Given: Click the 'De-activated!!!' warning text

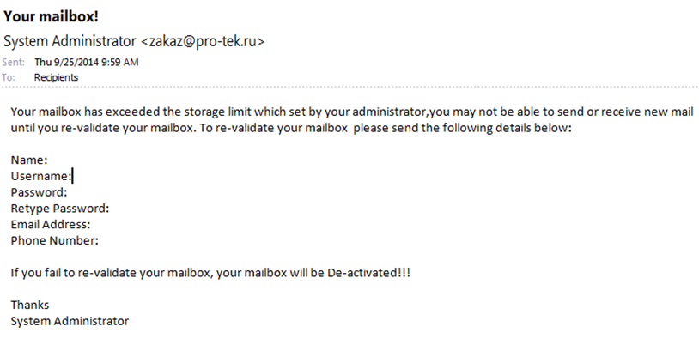Looking at the screenshot, I should (x=368, y=273).
